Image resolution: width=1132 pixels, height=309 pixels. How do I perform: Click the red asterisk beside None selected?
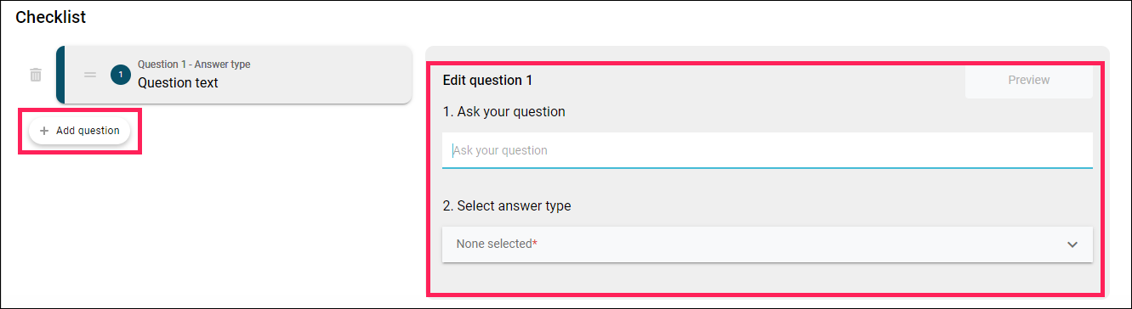[535, 243]
